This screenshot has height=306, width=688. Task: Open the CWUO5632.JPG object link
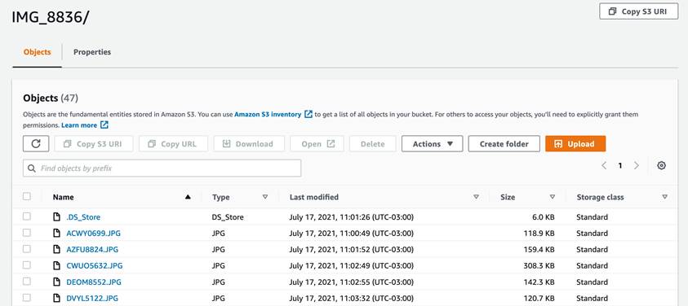coord(95,266)
